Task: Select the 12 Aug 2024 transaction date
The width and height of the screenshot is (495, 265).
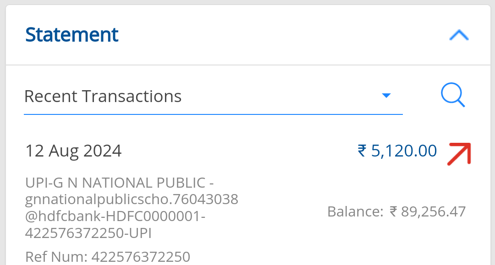Action: [73, 151]
